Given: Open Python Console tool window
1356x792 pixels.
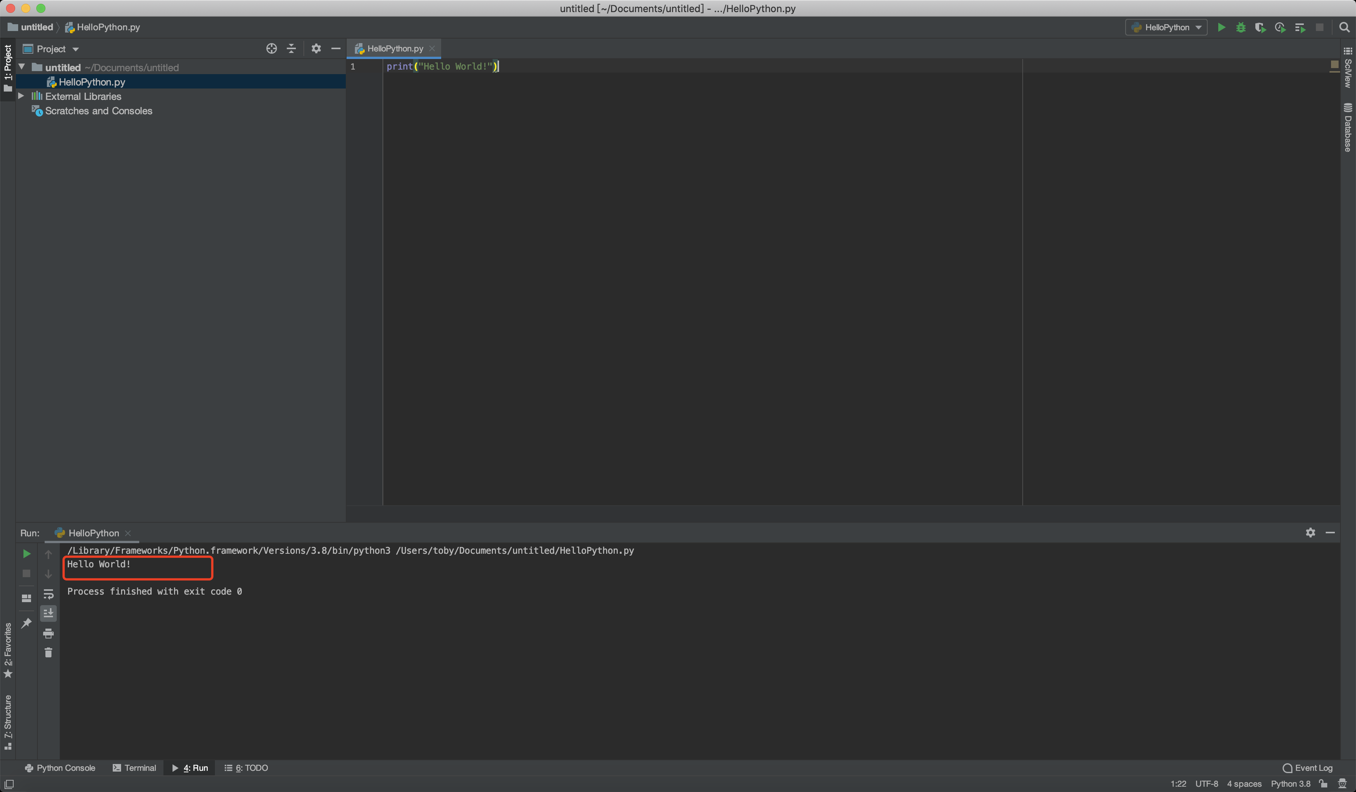Looking at the screenshot, I should point(60,768).
